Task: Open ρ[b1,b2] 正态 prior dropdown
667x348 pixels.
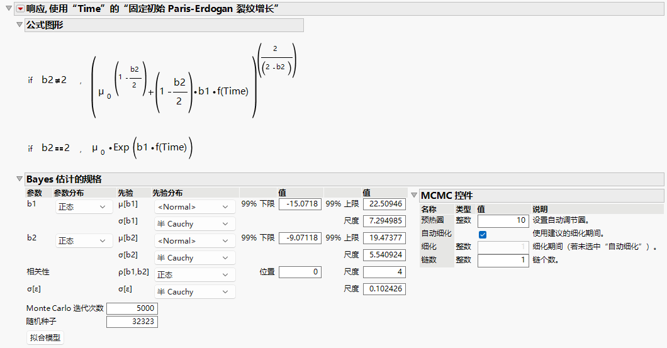Action: point(194,275)
